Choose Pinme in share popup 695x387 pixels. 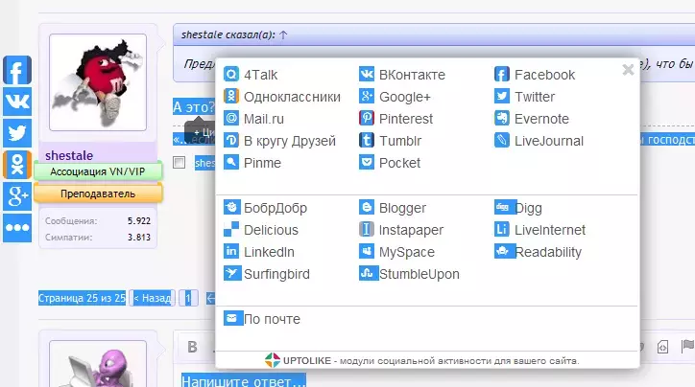pos(252,163)
